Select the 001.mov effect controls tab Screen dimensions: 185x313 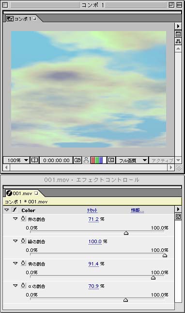(22, 193)
